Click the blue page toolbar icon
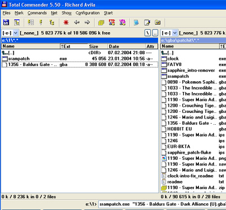 point(136,23)
